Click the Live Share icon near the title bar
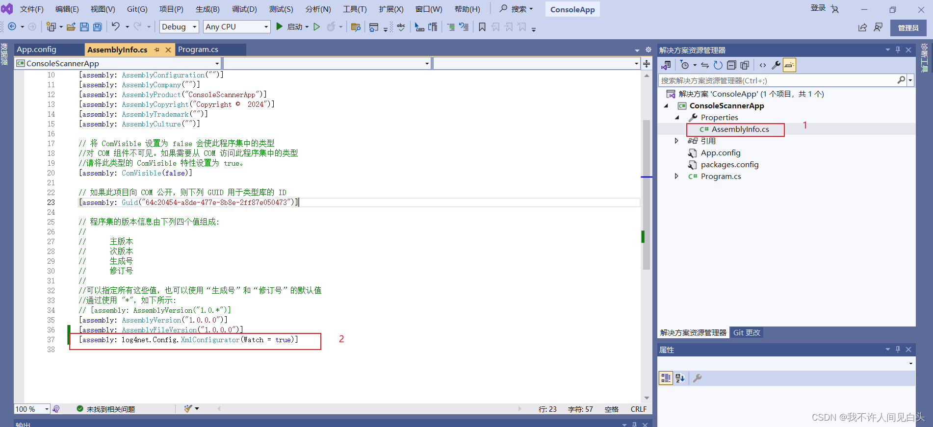The image size is (933, 427). tap(862, 27)
